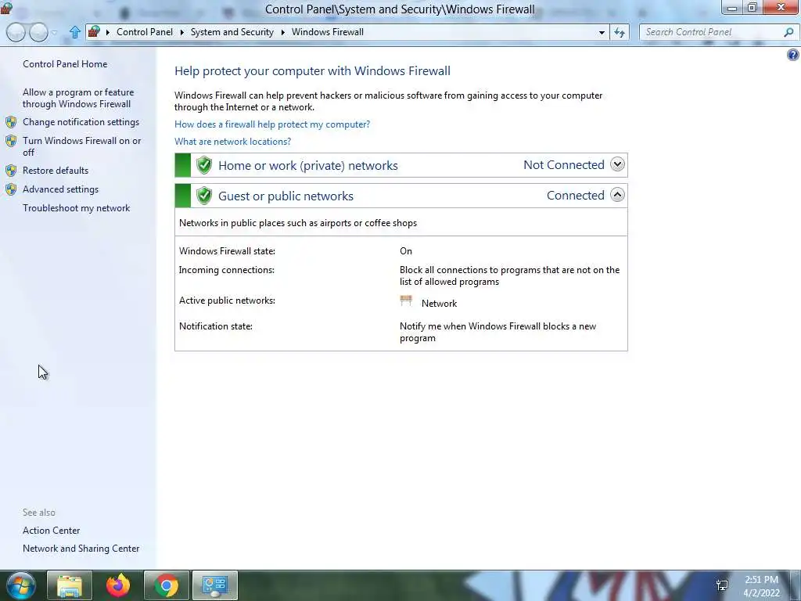Open Turn Windows Firewall on or off
This screenshot has height=601, width=801.
click(x=81, y=146)
